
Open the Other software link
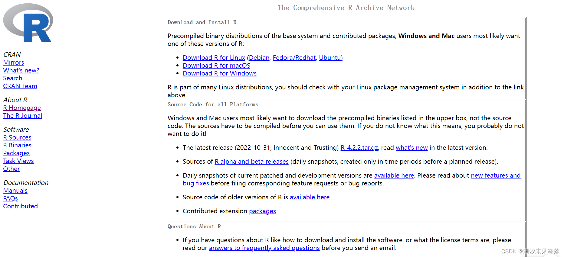pyautogui.click(x=11, y=169)
